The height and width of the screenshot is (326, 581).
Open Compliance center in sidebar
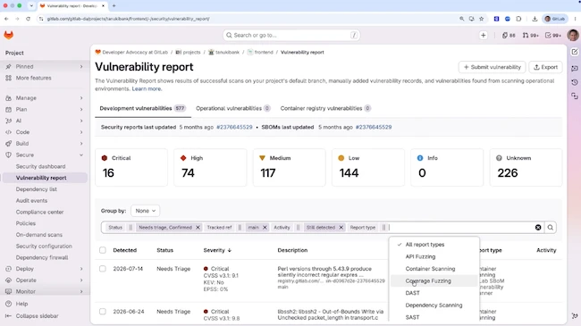tap(39, 213)
